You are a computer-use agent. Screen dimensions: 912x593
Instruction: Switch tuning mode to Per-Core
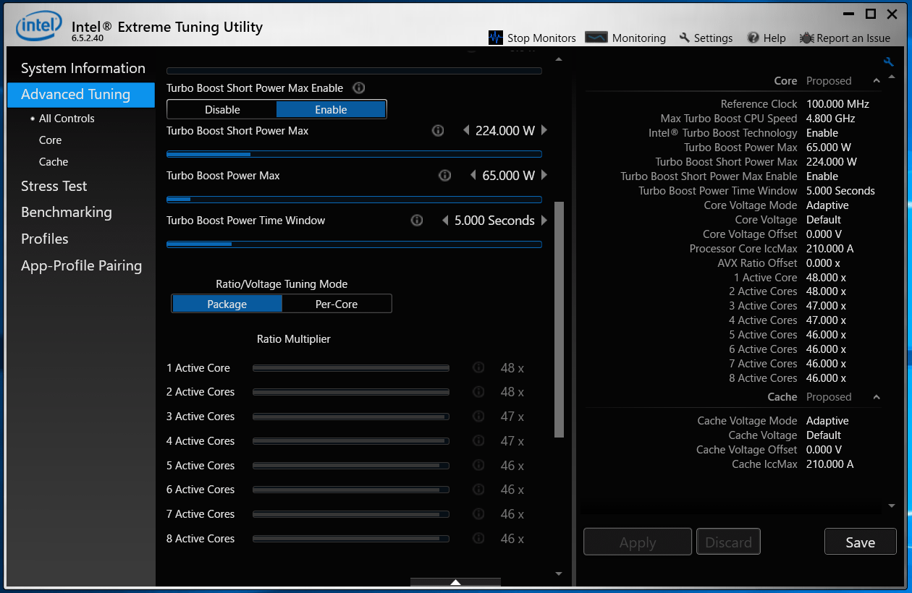click(337, 304)
